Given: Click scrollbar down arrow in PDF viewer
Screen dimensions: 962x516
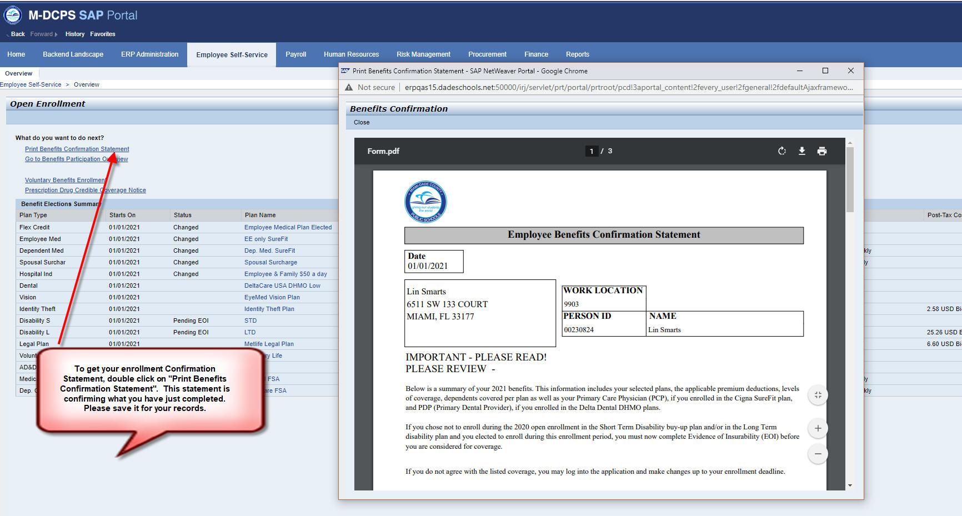Looking at the screenshot, I should (850, 485).
